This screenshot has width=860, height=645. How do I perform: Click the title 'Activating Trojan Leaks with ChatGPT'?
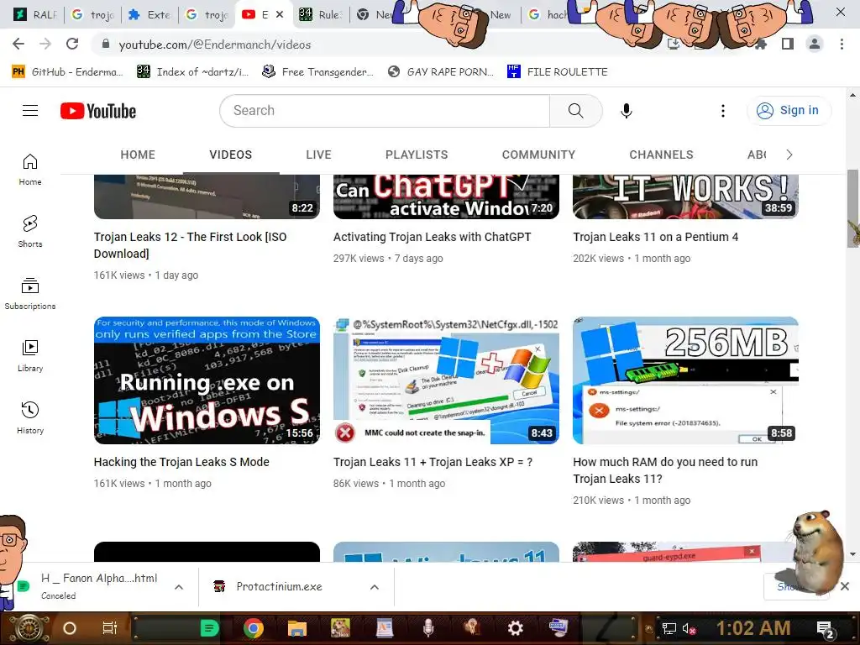[433, 237]
